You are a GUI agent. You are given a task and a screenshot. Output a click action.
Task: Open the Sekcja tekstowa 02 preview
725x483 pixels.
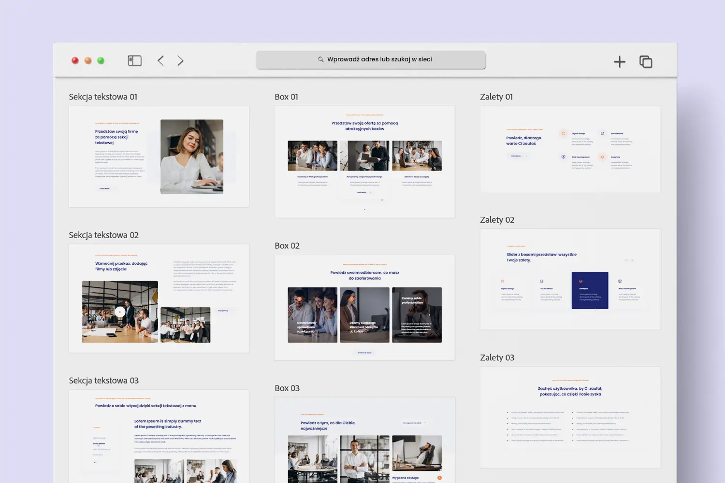pyautogui.click(x=159, y=298)
